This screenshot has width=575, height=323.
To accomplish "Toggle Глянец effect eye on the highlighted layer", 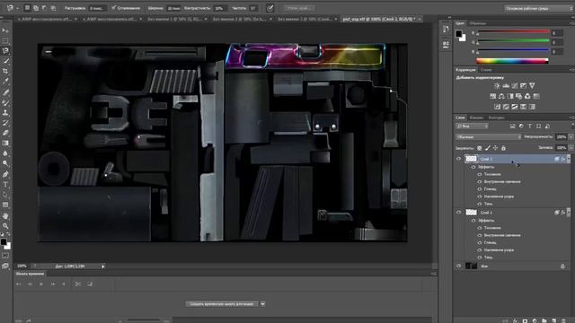I will (x=479, y=189).
